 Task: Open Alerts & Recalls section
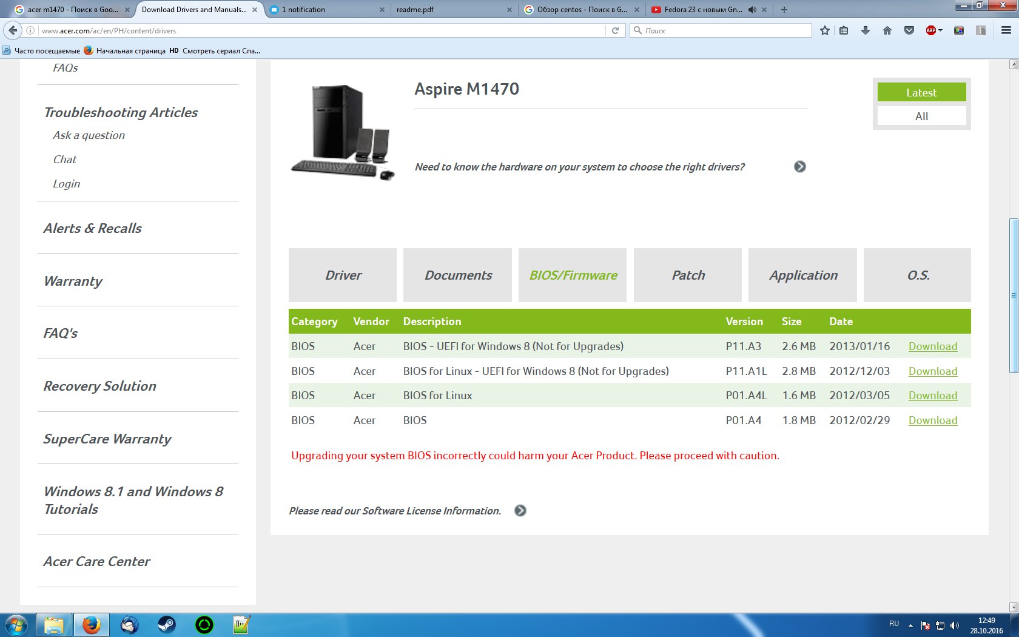tap(92, 228)
